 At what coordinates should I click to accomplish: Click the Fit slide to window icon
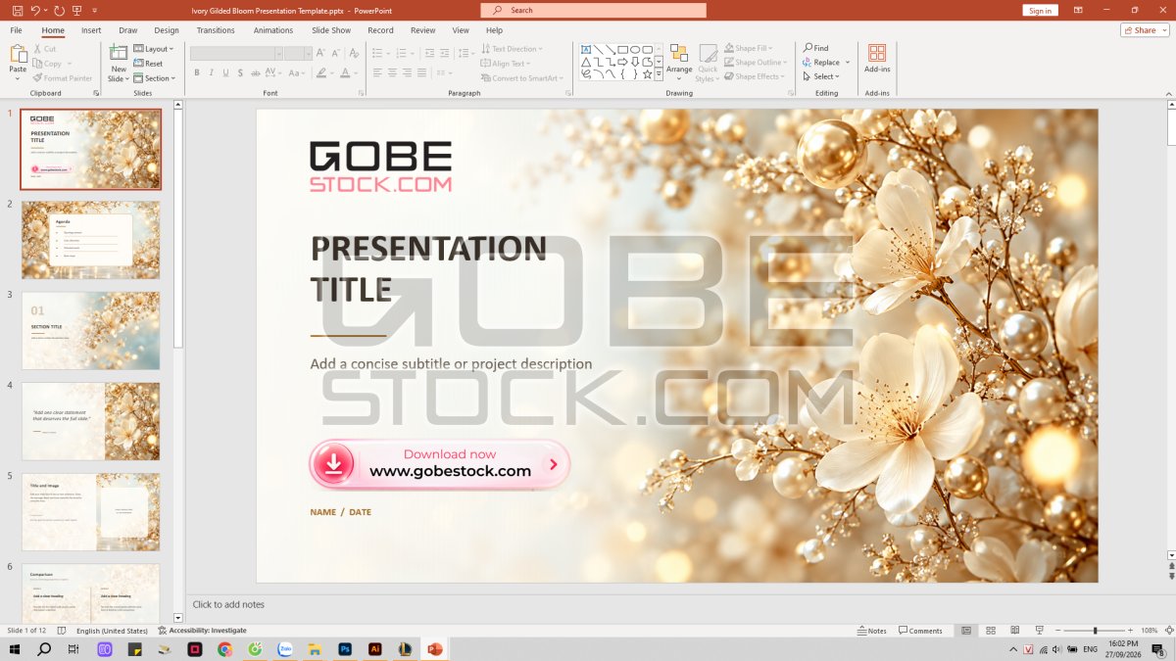(1168, 631)
